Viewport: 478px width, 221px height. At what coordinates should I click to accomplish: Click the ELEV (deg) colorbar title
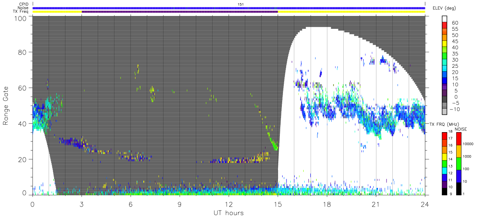tap(445, 8)
